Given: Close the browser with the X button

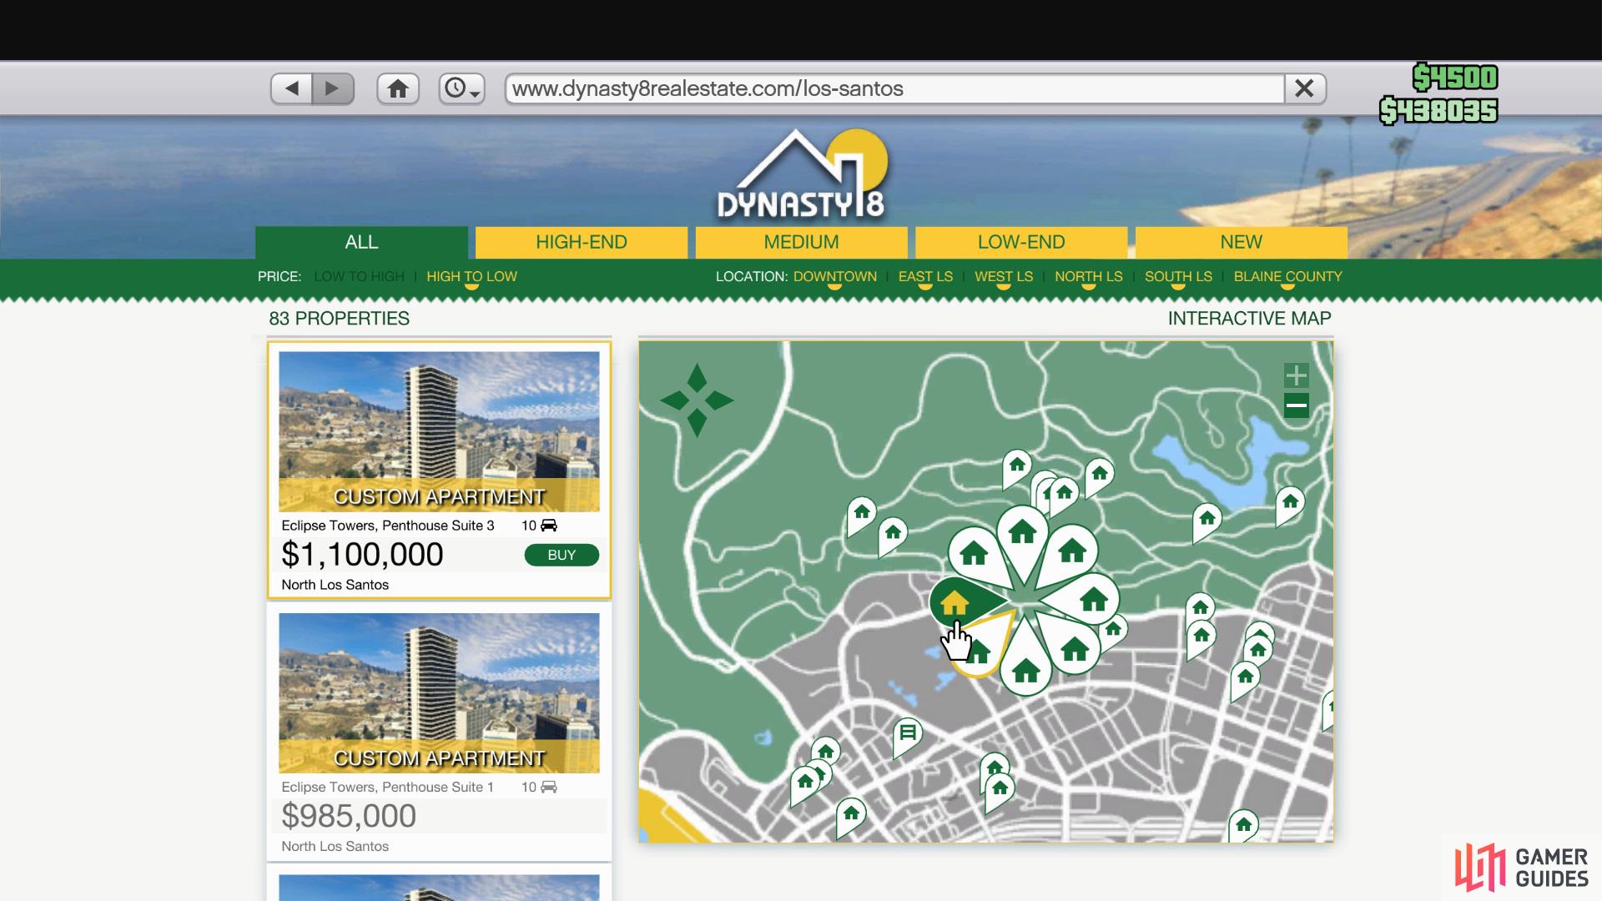Looking at the screenshot, I should click(x=1305, y=88).
